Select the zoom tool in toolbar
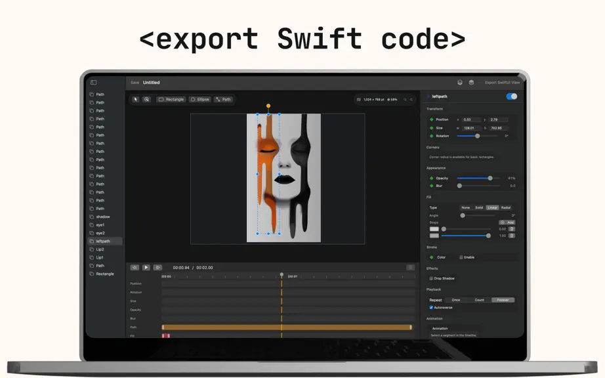The image size is (605, 378). click(146, 99)
